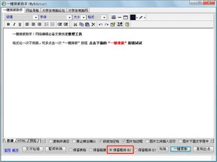Screen dimensions: 217x162
Task: Enable the 图片下面文字居中 checkbox
Action: (x=180, y=141)
